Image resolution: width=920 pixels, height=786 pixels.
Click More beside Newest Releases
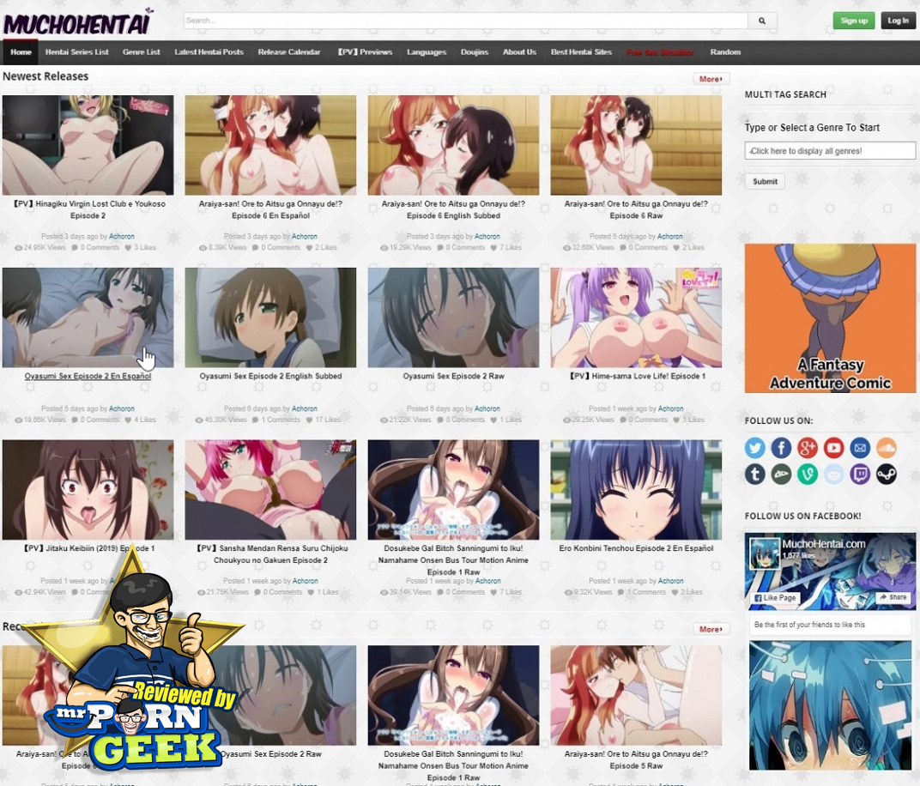[711, 79]
